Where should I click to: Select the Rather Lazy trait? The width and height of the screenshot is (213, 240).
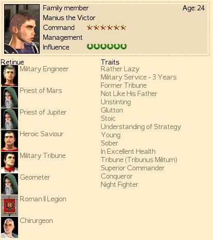tap(120, 69)
